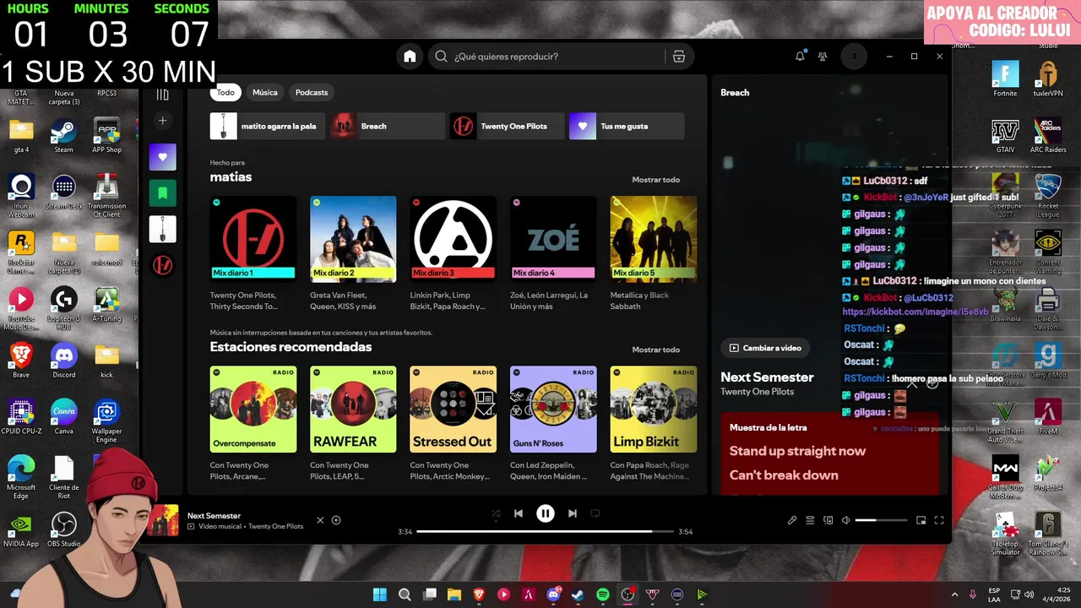Open the mini player
The width and height of the screenshot is (1081, 608).
(x=921, y=520)
